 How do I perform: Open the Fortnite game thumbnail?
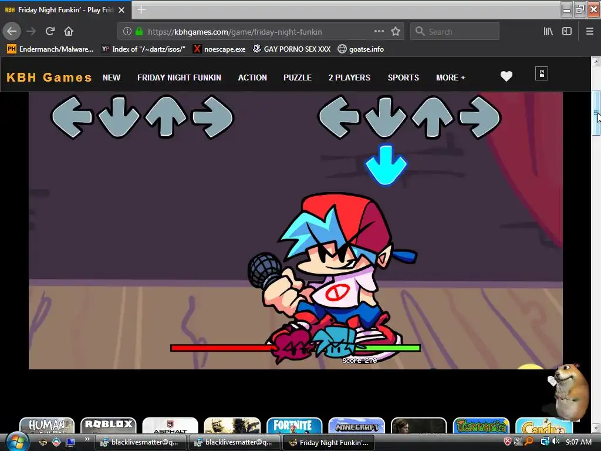pos(295,425)
